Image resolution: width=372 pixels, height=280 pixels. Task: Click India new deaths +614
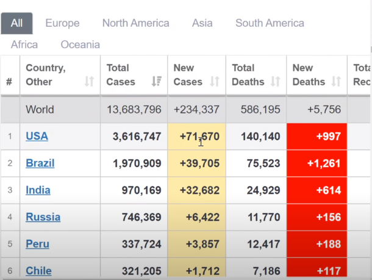coord(329,190)
